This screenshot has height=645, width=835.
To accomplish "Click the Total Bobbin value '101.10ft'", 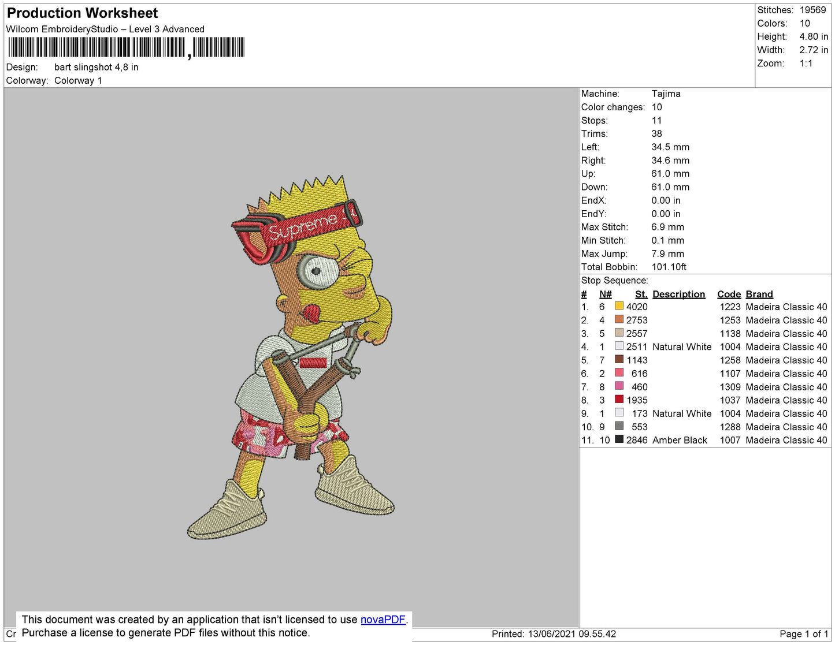I will click(x=669, y=267).
